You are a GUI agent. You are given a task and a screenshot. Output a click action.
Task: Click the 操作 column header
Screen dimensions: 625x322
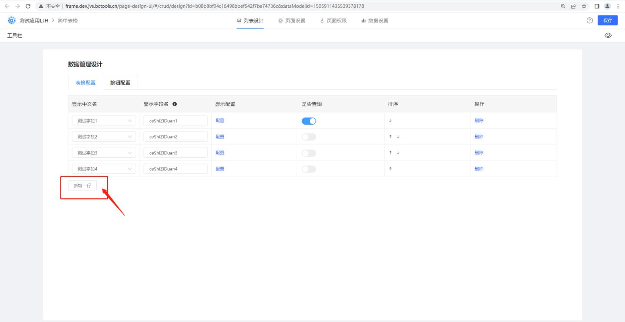pyautogui.click(x=479, y=104)
